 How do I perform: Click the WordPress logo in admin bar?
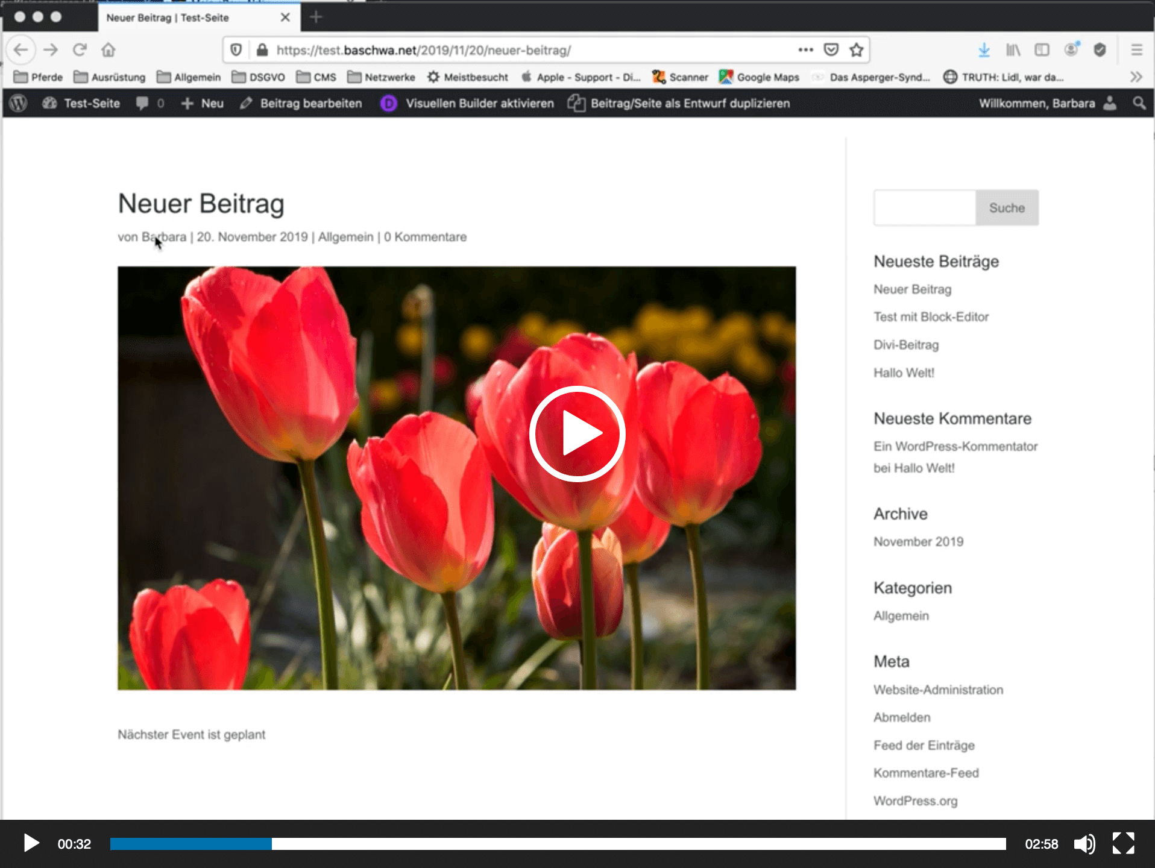coord(19,103)
